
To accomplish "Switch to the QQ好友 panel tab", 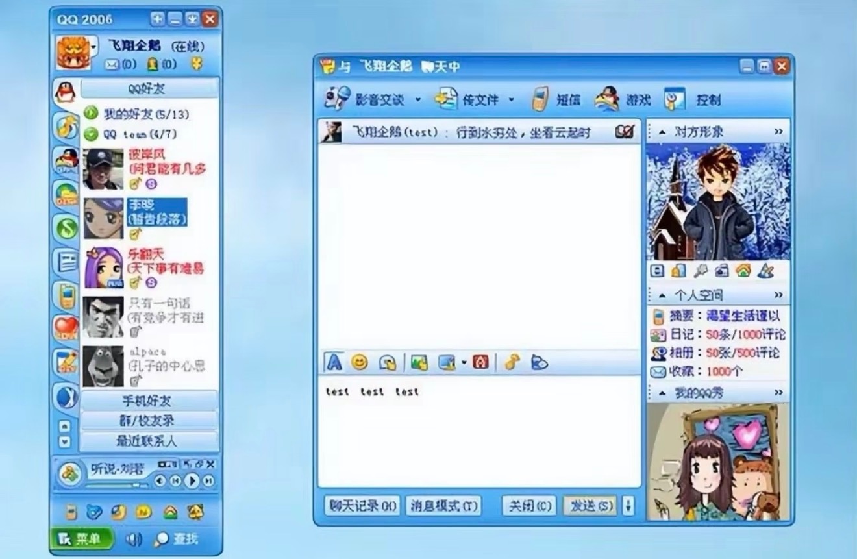I will point(149,88).
